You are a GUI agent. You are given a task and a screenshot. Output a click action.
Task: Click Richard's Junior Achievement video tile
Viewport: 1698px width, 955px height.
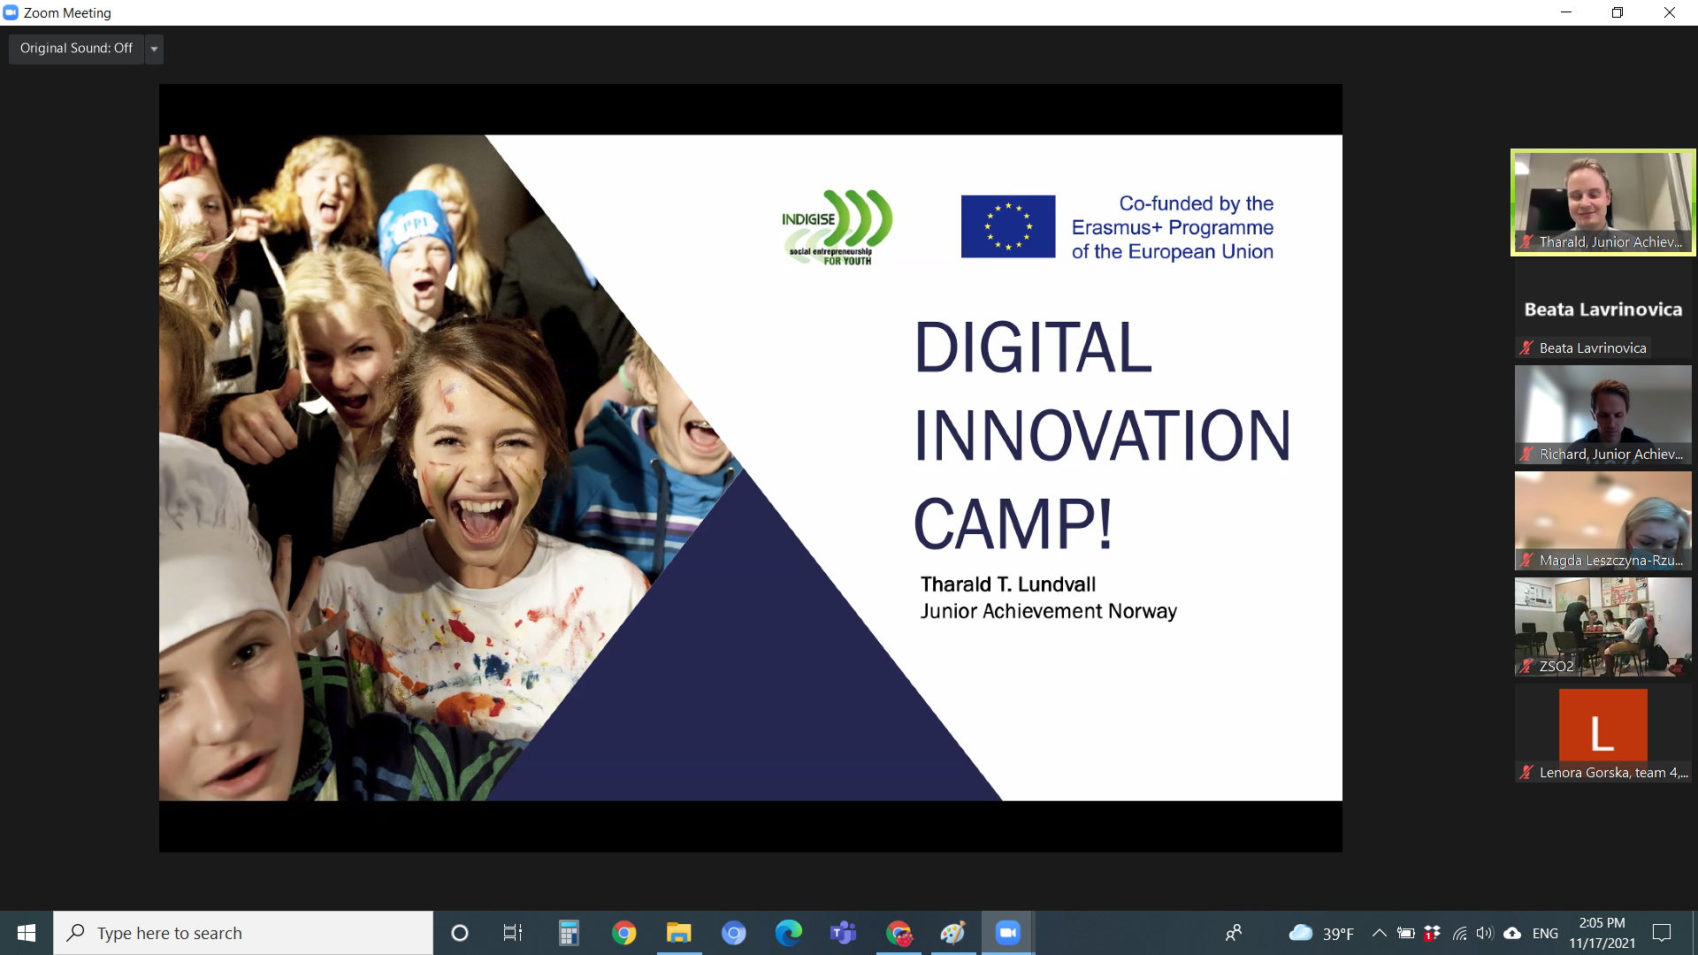pos(1602,415)
